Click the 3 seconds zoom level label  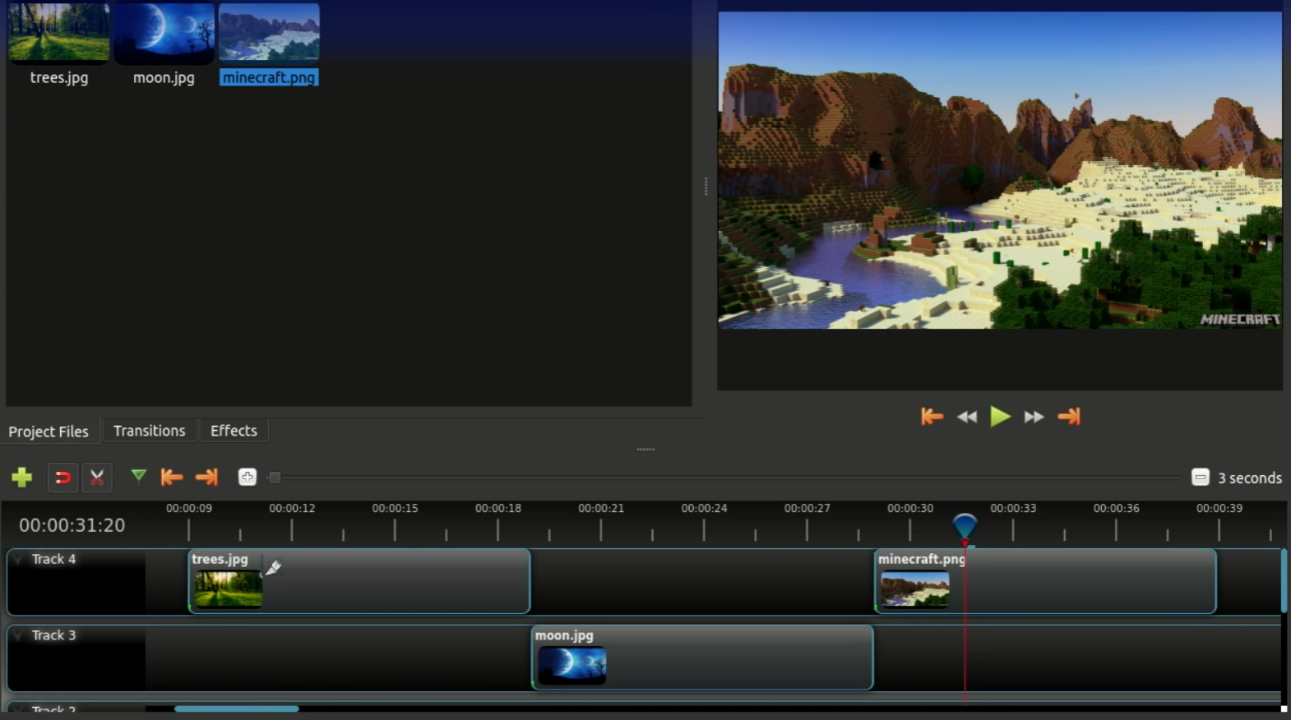coord(1250,478)
